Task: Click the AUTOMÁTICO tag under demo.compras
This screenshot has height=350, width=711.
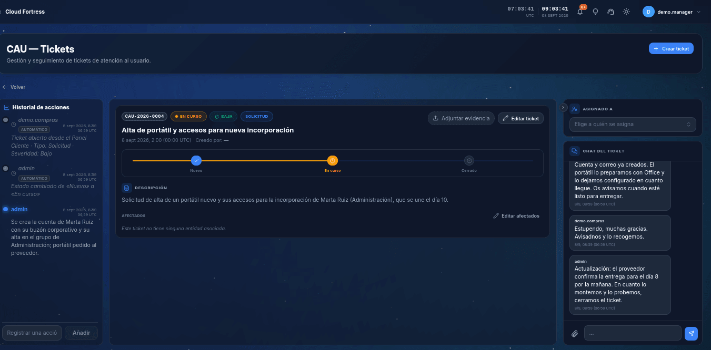Action: (x=34, y=129)
